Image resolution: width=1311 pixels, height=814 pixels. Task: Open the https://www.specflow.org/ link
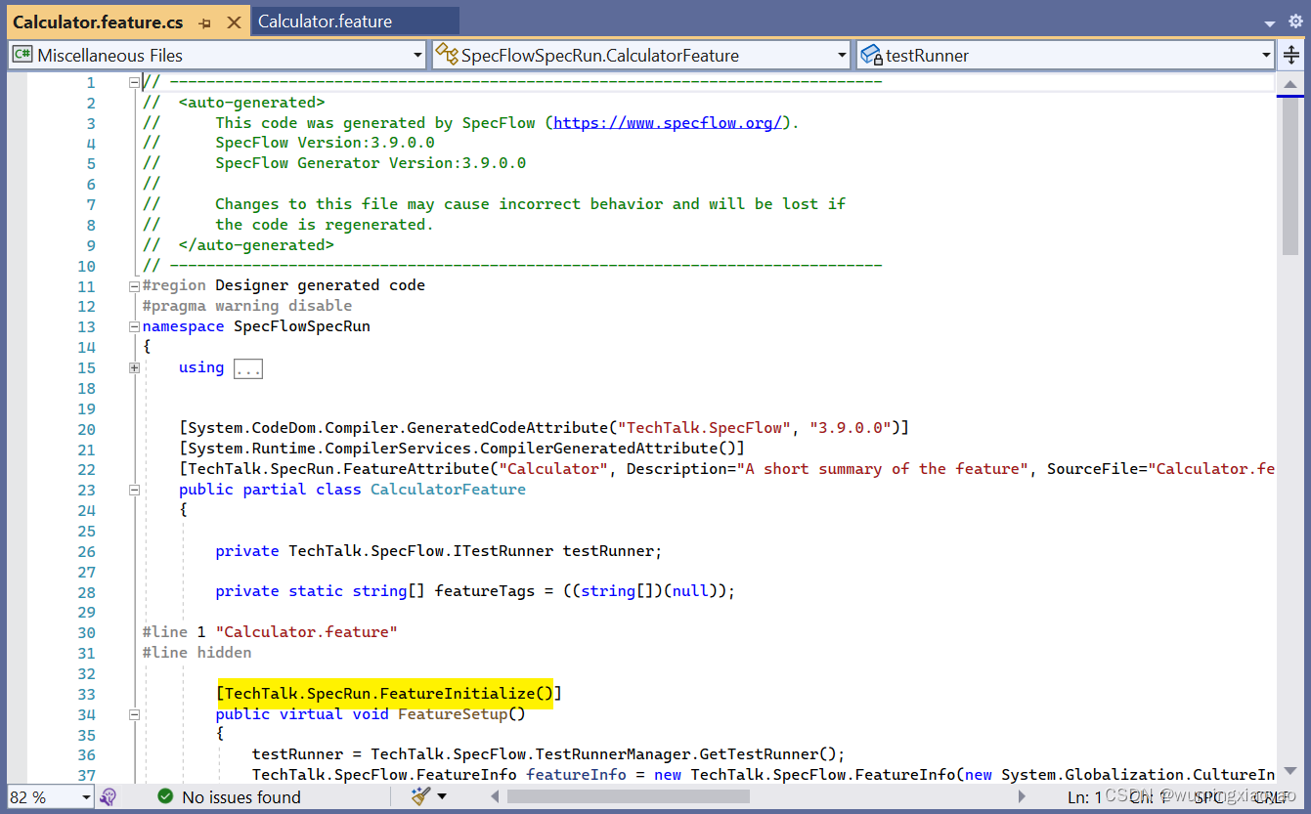coord(669,123)
